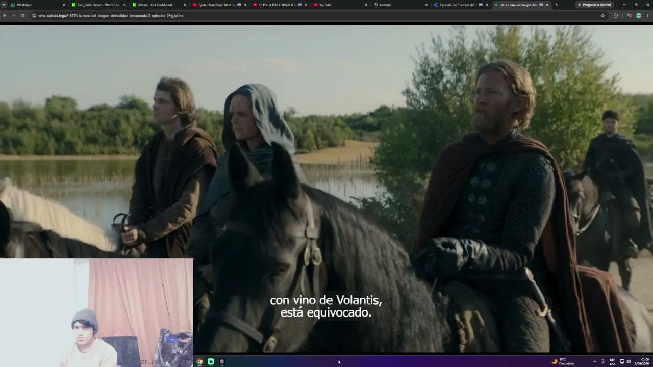
Task: Close the Episodio 3x7 tab
Action: (487, 5)
